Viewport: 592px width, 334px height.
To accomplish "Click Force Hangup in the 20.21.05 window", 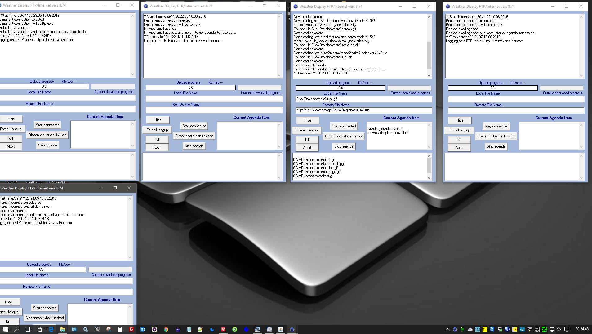I will pos(459,130).
